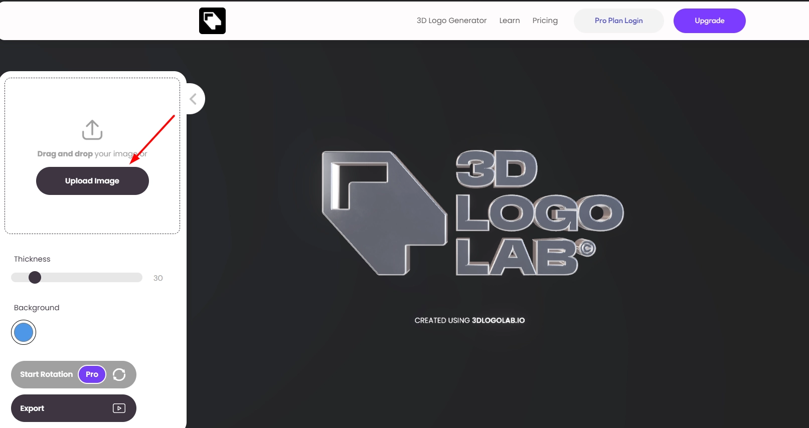Click the rotation circular arrows icon
The image size is (809, 428).
tap(119, 374)
